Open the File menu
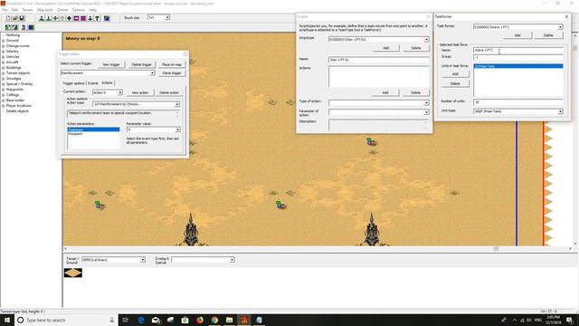This screenshot has height=326, width=579. [5, 10]
